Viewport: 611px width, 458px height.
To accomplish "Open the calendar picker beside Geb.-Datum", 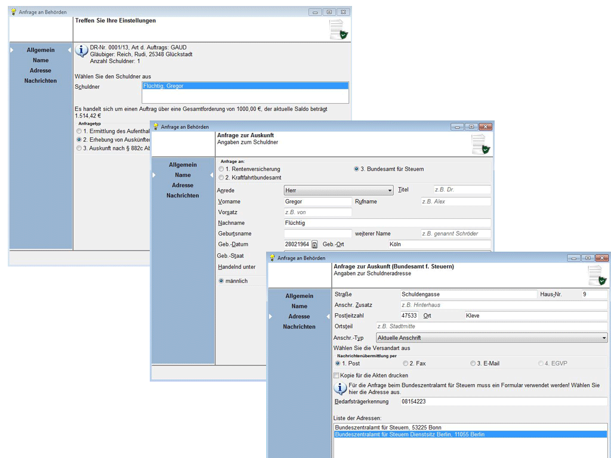I will tap(314, 245).
